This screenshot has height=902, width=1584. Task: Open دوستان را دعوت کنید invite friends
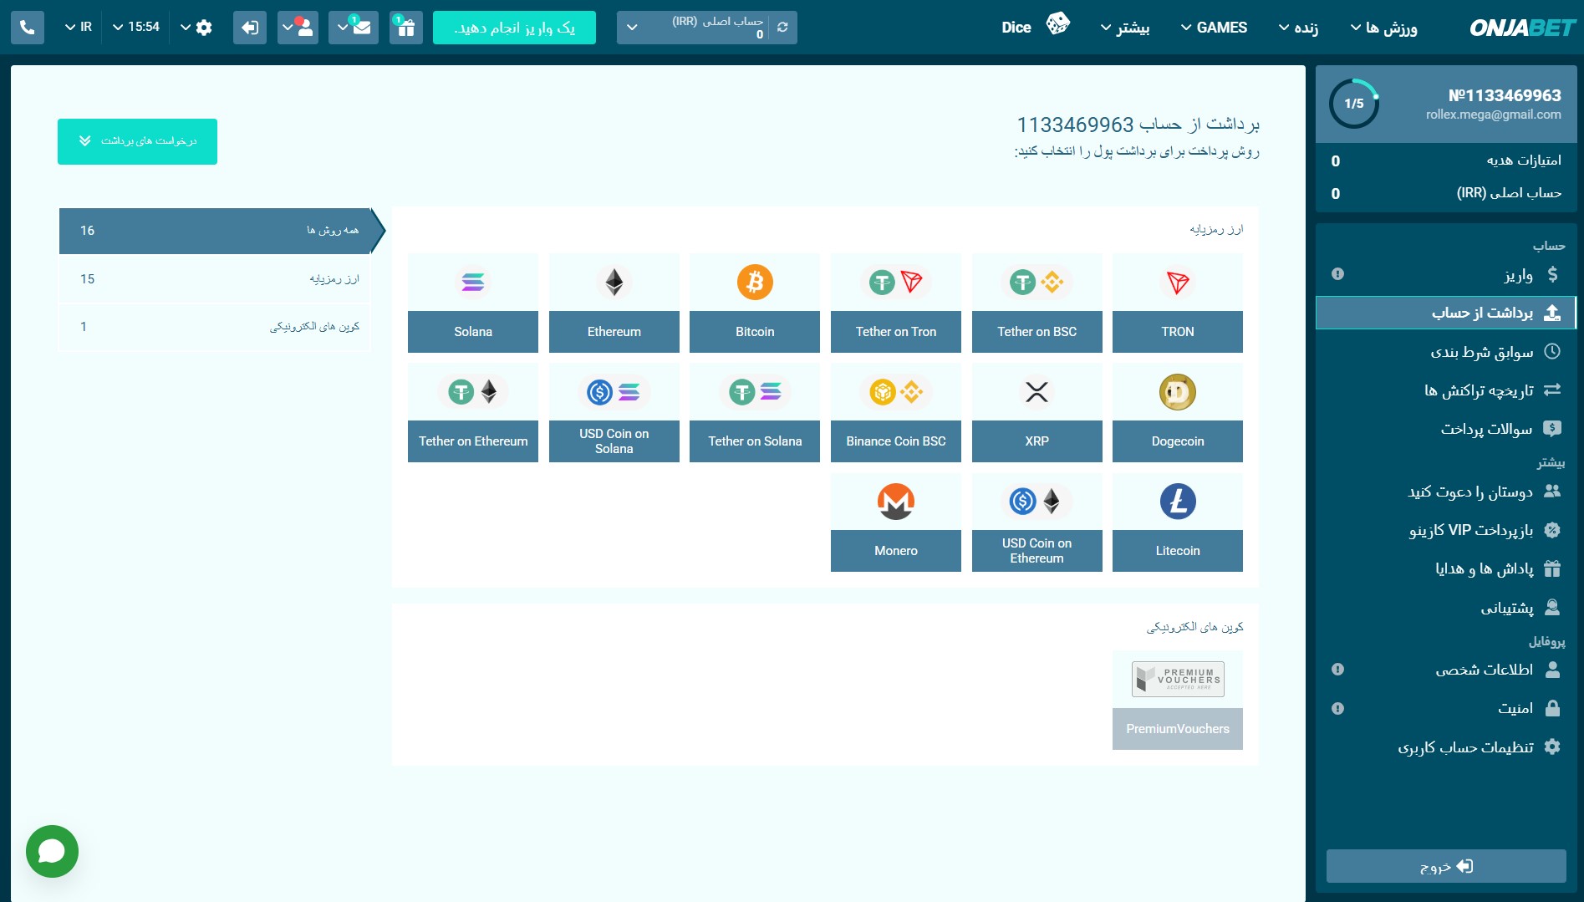point(1445,492)
